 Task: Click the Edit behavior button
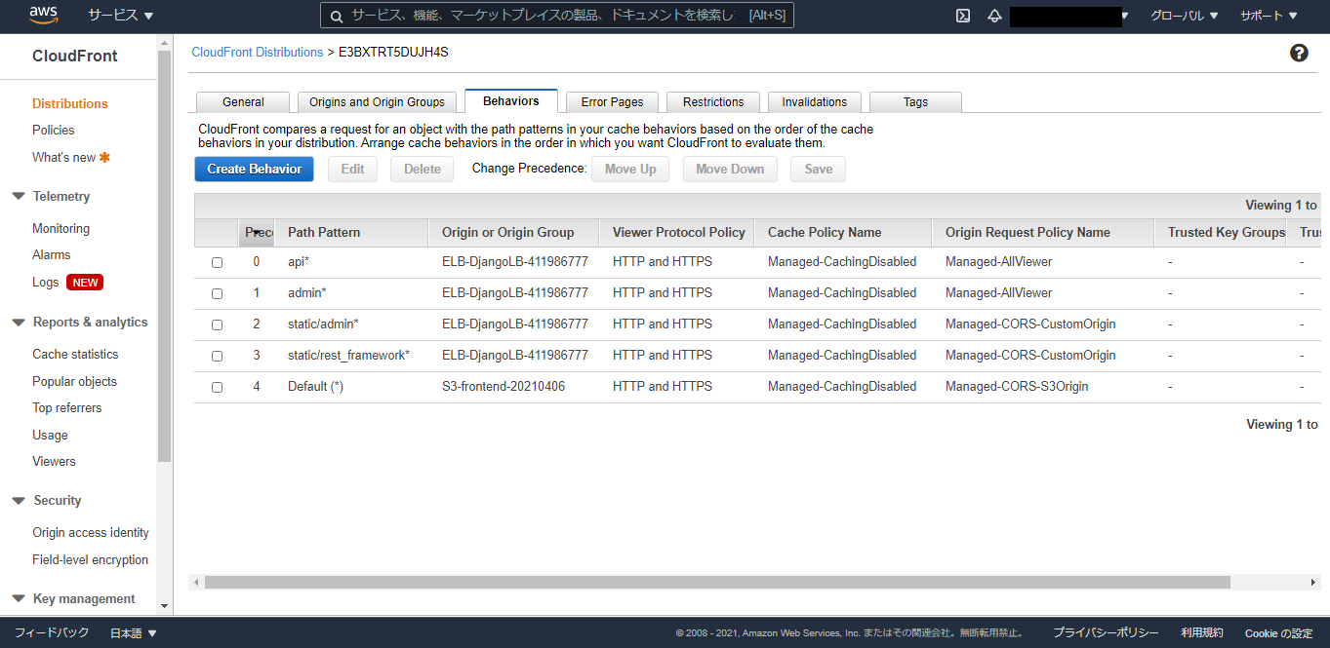pyautogui.click(x=353, y=169)
